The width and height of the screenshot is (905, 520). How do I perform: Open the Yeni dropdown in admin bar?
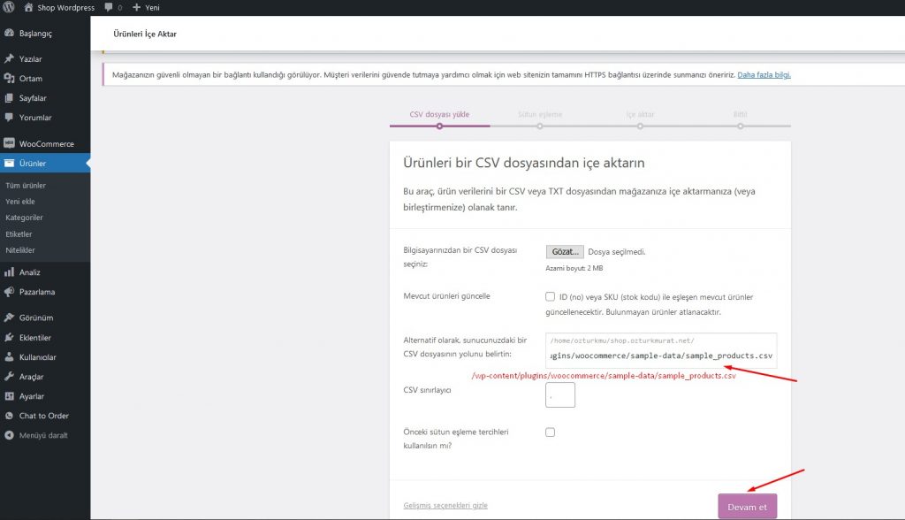point(146,7)
